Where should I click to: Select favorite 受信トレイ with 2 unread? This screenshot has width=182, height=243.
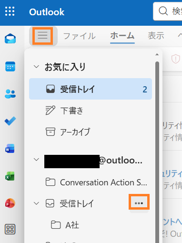tap(91, 89)
